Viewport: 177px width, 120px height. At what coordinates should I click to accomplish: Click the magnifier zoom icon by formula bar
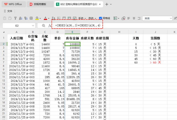point(43,26)
